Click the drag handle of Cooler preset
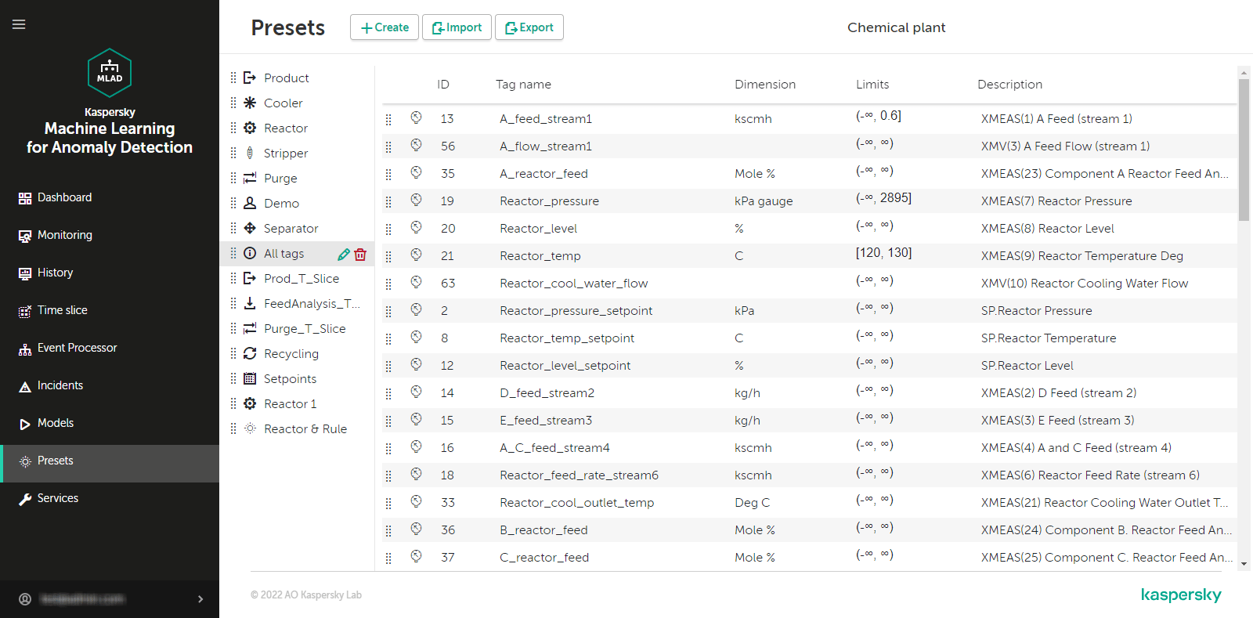 [233, 103]
